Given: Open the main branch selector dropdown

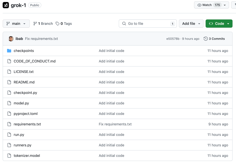Looking at the screenshot, I should 16,24.
